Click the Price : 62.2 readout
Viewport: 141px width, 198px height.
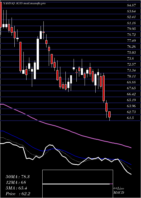click(18, 194)
